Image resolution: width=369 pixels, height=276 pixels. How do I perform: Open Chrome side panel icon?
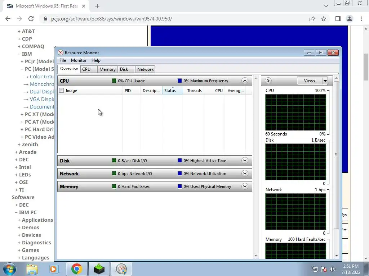pos(338,19)
